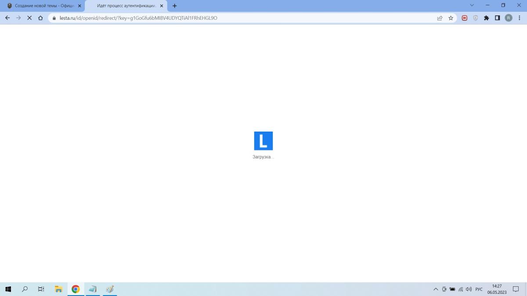Open the red extension icon

pos(465,18)
